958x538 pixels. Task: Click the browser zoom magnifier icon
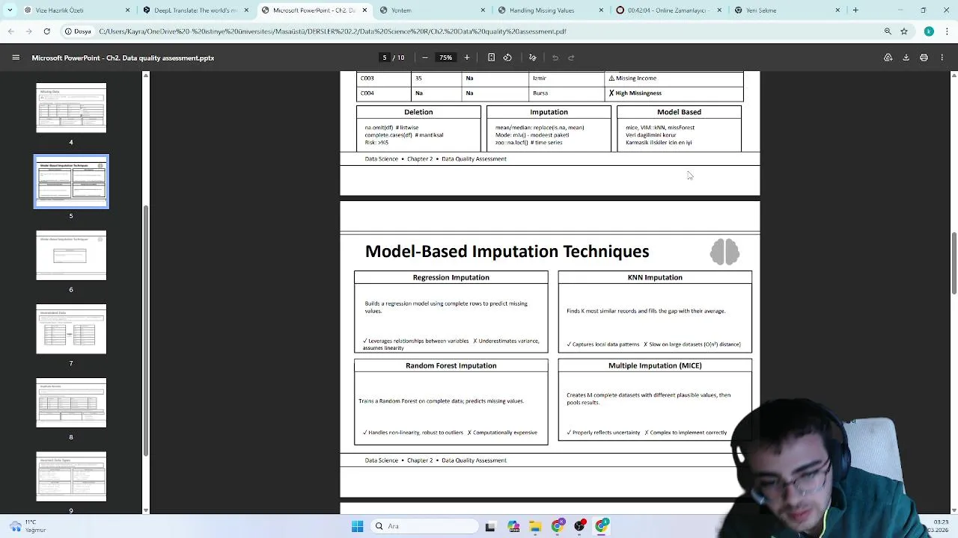(x=888, y=31)
